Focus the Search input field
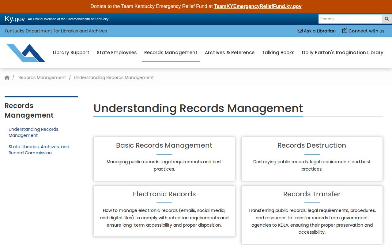This screenshot has height=245, width=392. (350, 19)
